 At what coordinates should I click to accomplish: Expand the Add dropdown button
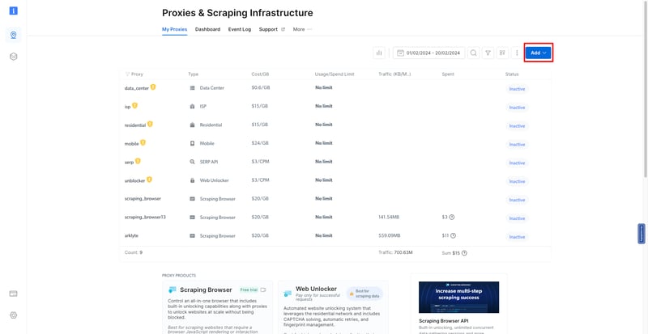539,53
